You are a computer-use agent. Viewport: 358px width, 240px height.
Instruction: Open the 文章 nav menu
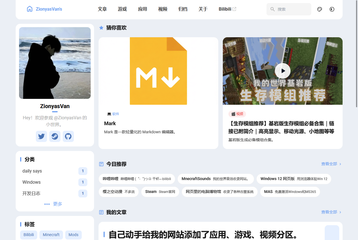(x=102, y=9)
